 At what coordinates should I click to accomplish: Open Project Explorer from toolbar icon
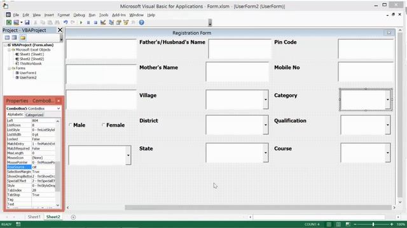(111, 23)
